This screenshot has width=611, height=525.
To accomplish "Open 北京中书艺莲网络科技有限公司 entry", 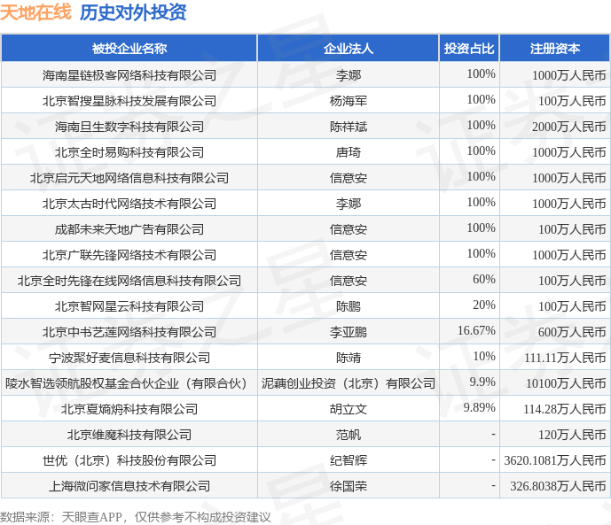I will [x=129, y=332].
